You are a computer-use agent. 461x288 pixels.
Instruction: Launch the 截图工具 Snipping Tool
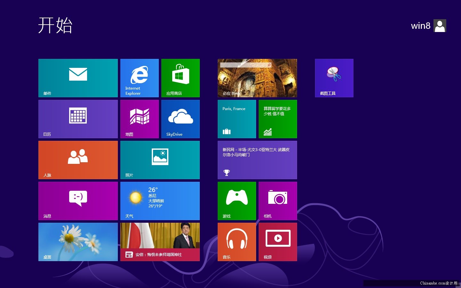[334, 78]
